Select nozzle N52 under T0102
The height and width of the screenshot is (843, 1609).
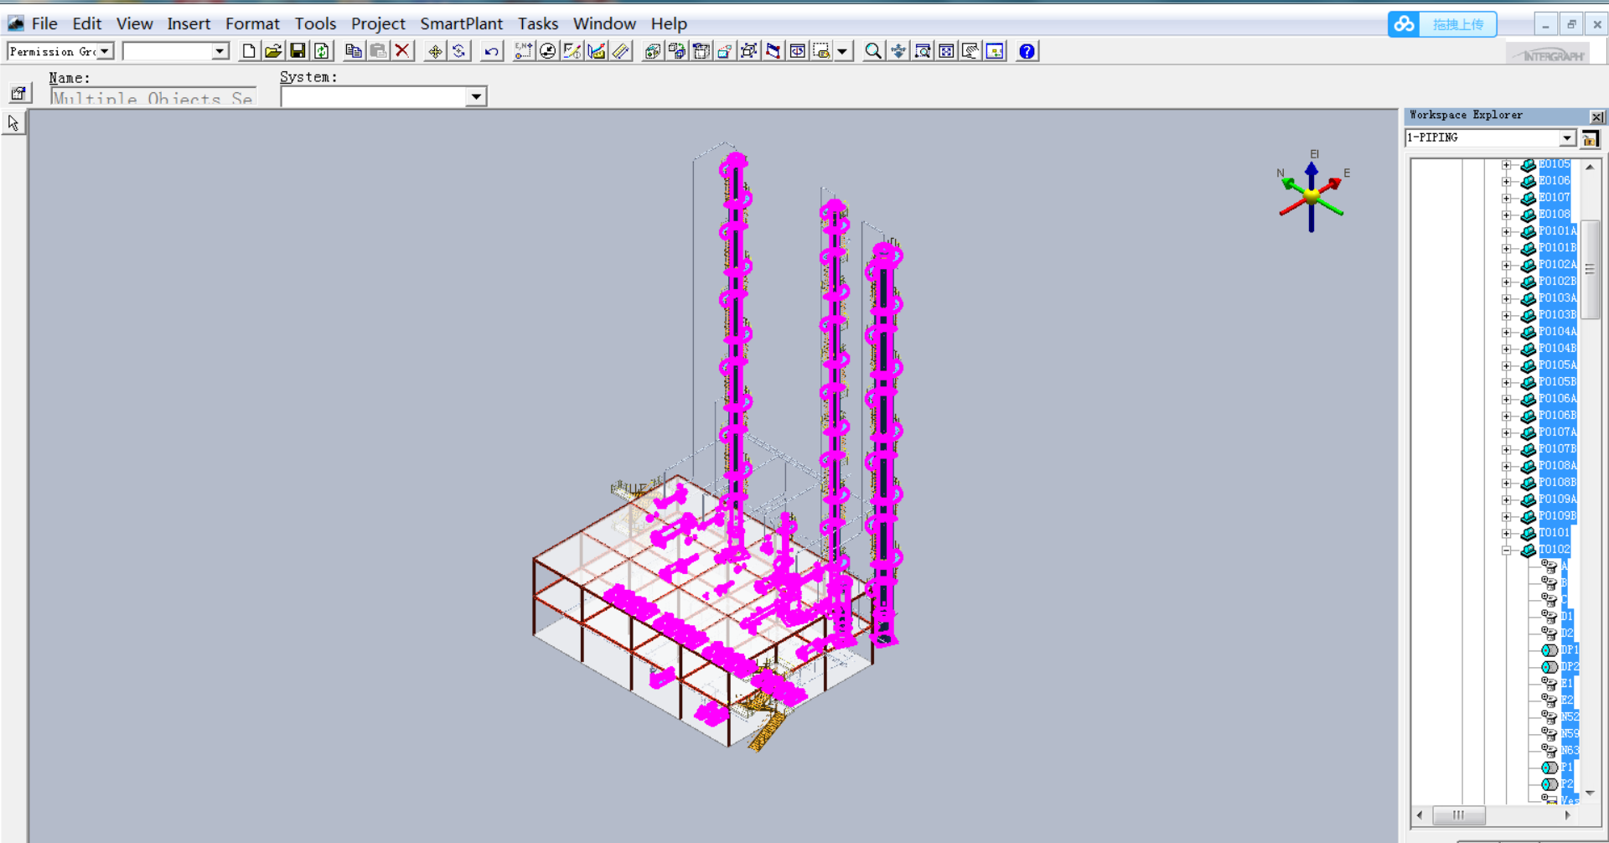(x=1570, y=717)
